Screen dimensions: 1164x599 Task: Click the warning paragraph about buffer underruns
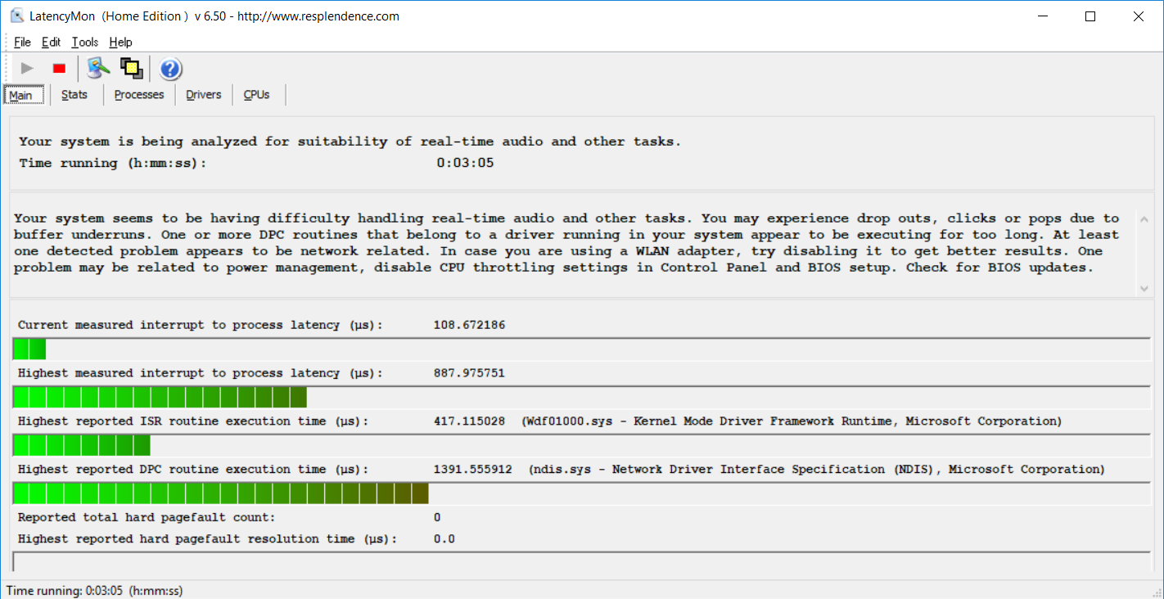(x=566, y=243)
